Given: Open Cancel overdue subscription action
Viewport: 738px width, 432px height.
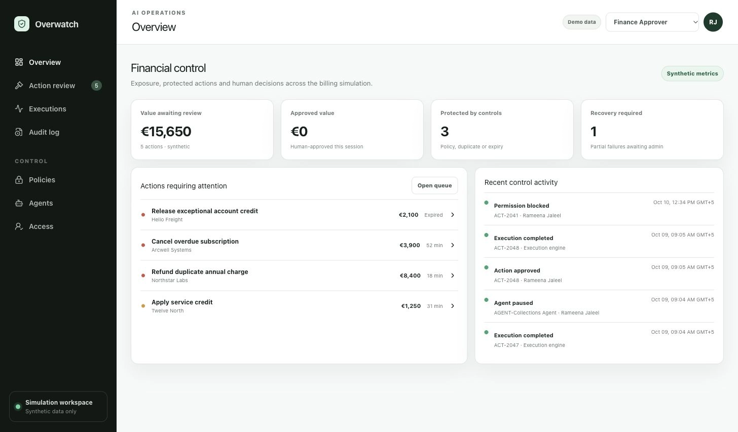Looking at the screenshot, I should pyautogui.click(x=299, y=245).
